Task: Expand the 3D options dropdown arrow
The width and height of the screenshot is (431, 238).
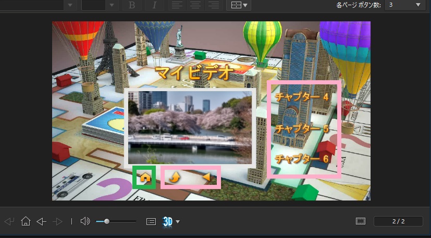Action: pyautogui.click(x=178, y=222)
